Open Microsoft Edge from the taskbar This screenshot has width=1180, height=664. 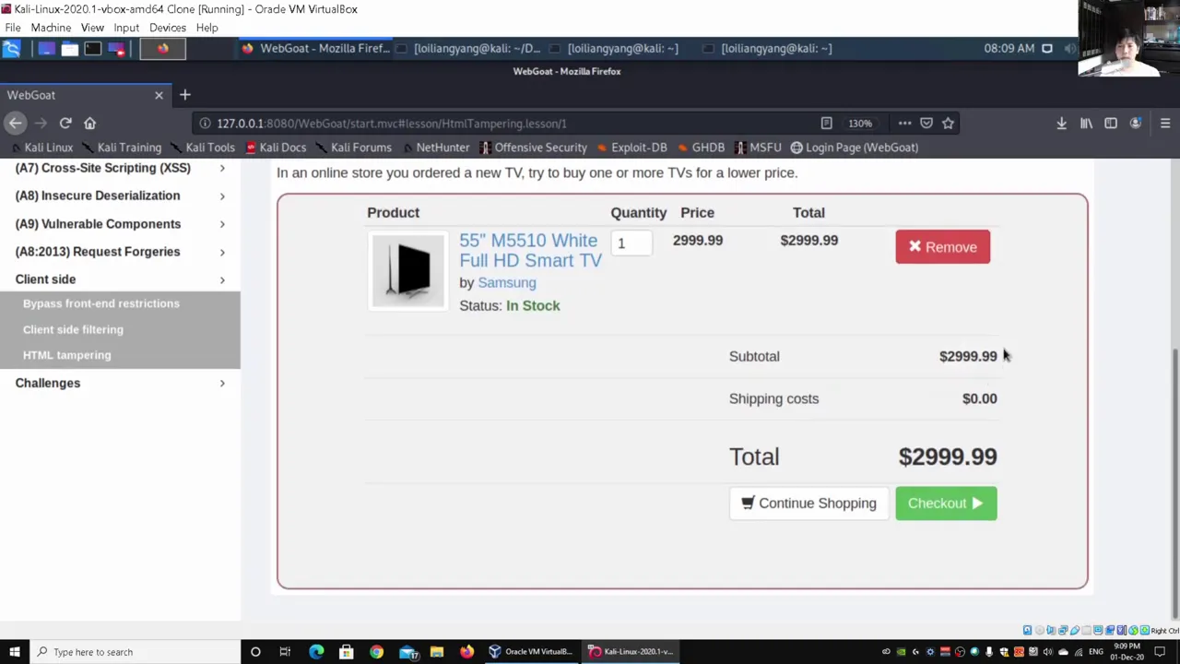316,652
